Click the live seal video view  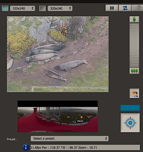(58, 54)
